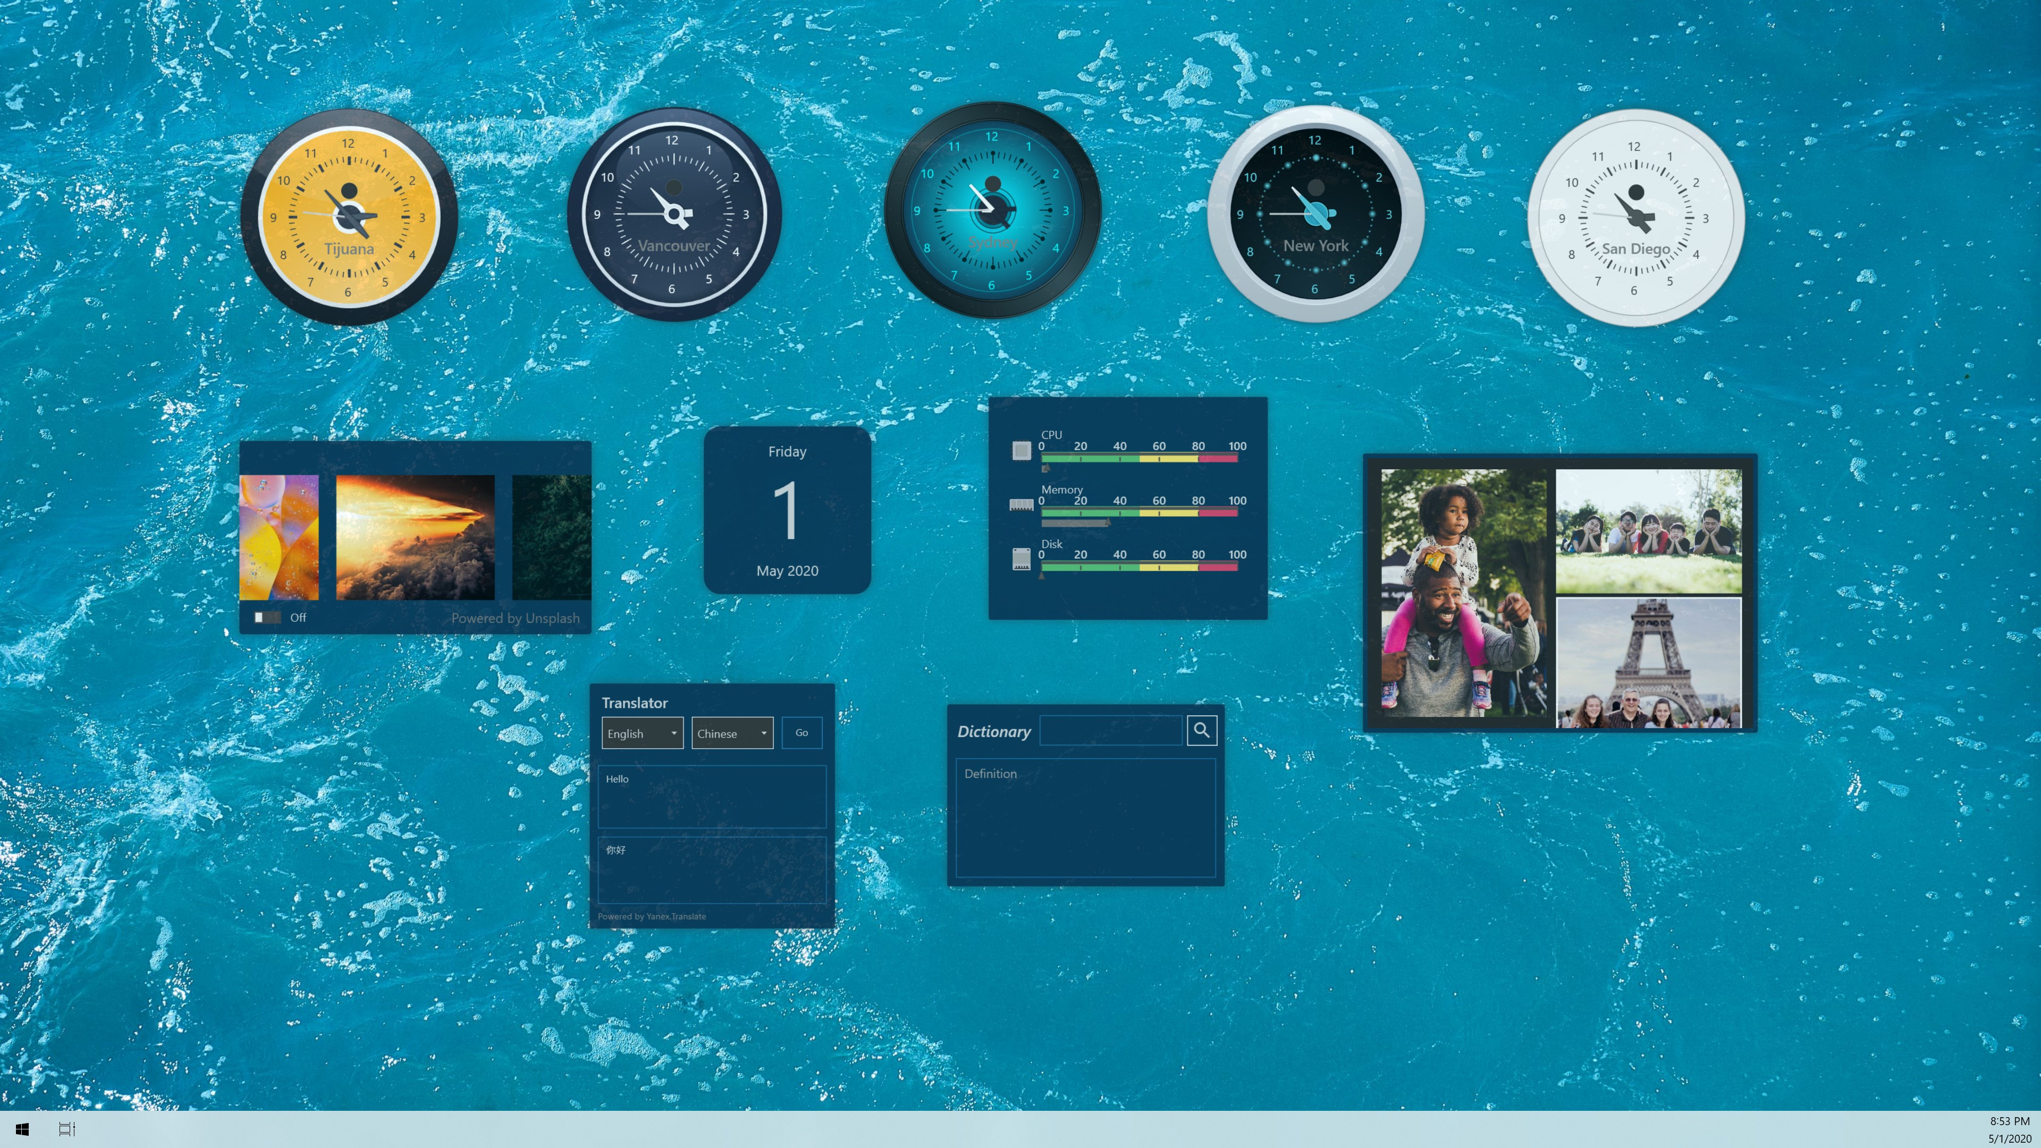This screenshot has height=1148, width=2041.
Task: Open the Start menu
Action: (x=21, y=1129)
